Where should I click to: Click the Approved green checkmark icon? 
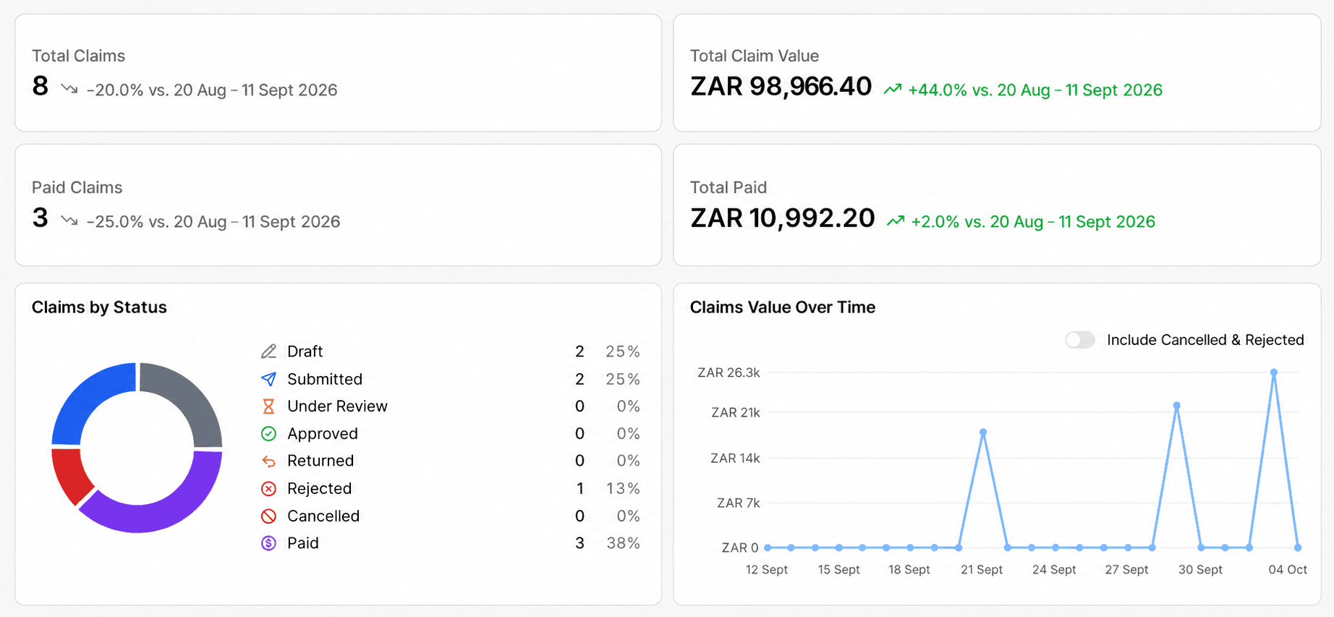(268, 433)
